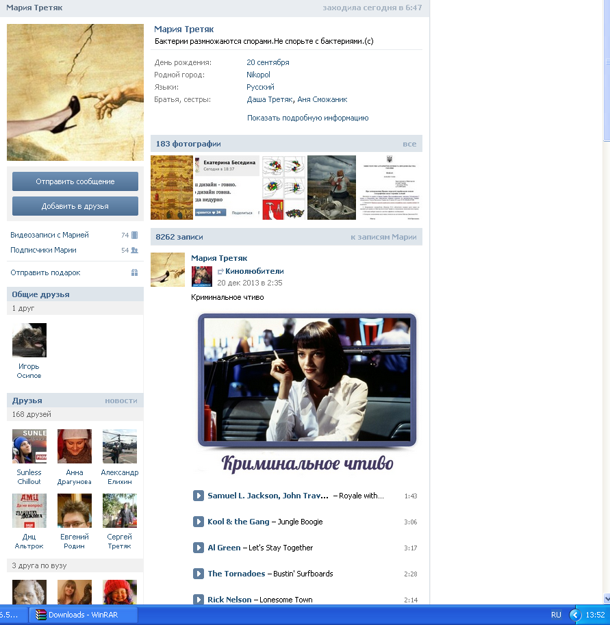
Task: Play Samuel L. Jackson Royale with track
Action: pos(198,496)
